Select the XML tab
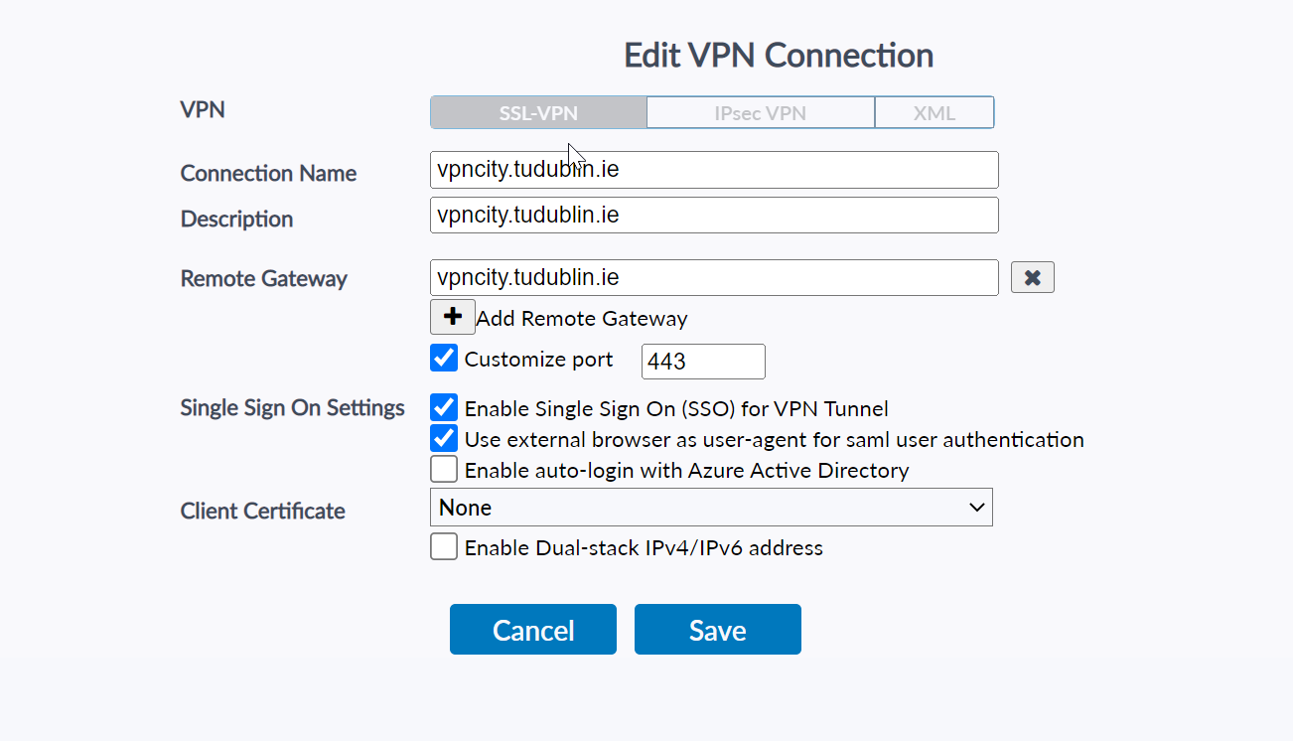The height and width of the screenshot is (741, 1293). (934, 113)
